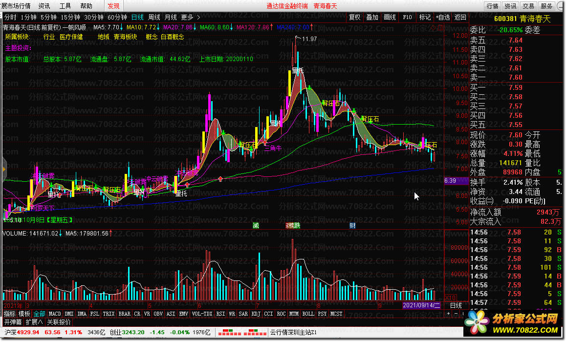Expand the 更多 periods list
Image resolution: width=567 pixels, height=342 pixels.
(x=191, y=17)
